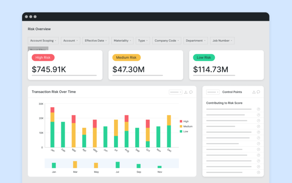This screenshot has height=183, width=292.
Task: Open the Account Scoping filter dropdown
Action: [x=43, y=41]
